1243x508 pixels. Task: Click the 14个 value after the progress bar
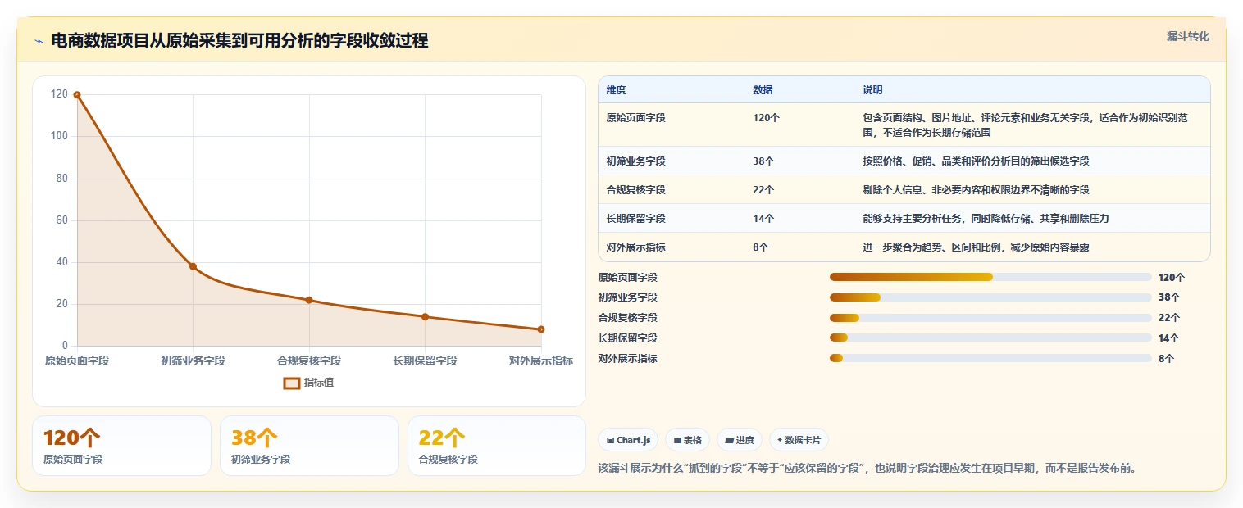(1169, 338)
